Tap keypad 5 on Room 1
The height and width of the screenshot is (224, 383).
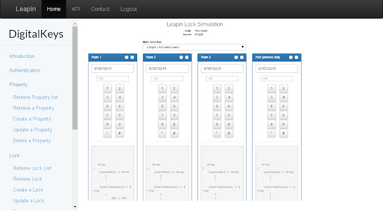click(107, 106)
